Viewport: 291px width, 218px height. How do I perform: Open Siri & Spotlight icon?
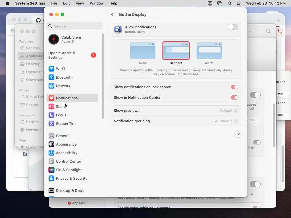pos(51,170)
